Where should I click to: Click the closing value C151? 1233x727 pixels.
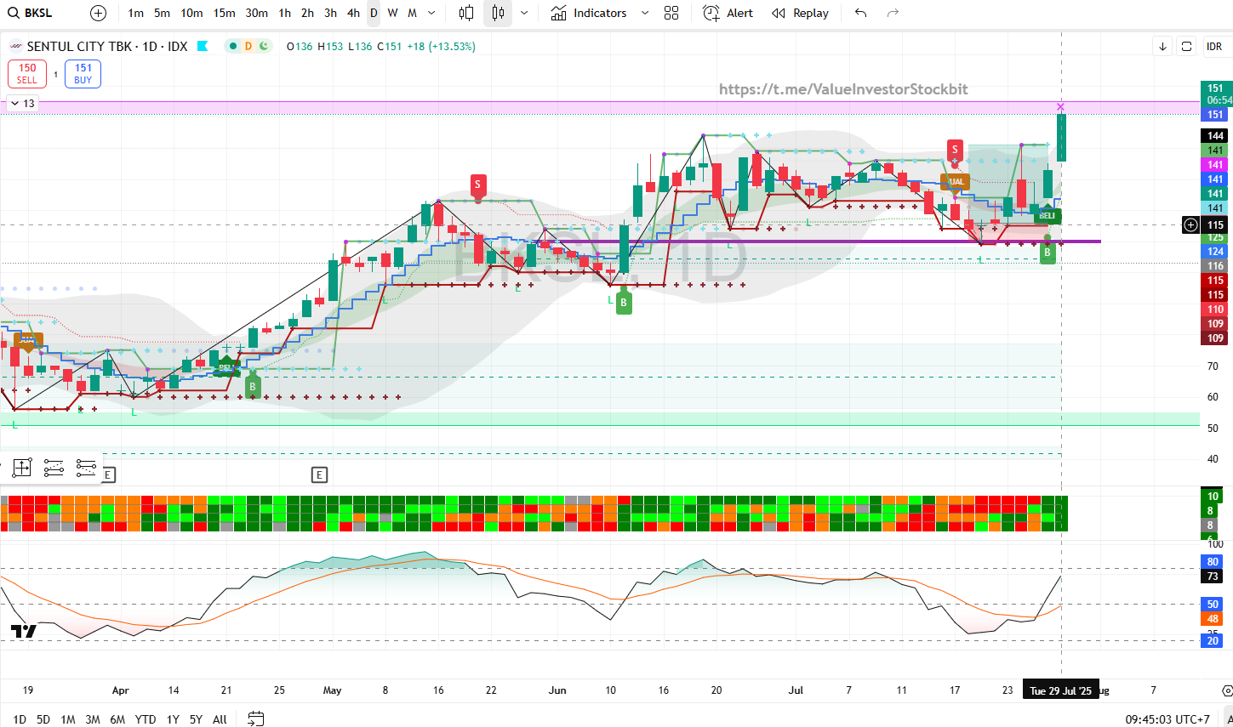[x=389, y=47]
